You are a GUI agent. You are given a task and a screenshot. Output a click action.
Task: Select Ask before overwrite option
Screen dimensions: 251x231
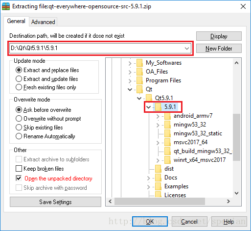pyautogui.click(x=19, y=110)
